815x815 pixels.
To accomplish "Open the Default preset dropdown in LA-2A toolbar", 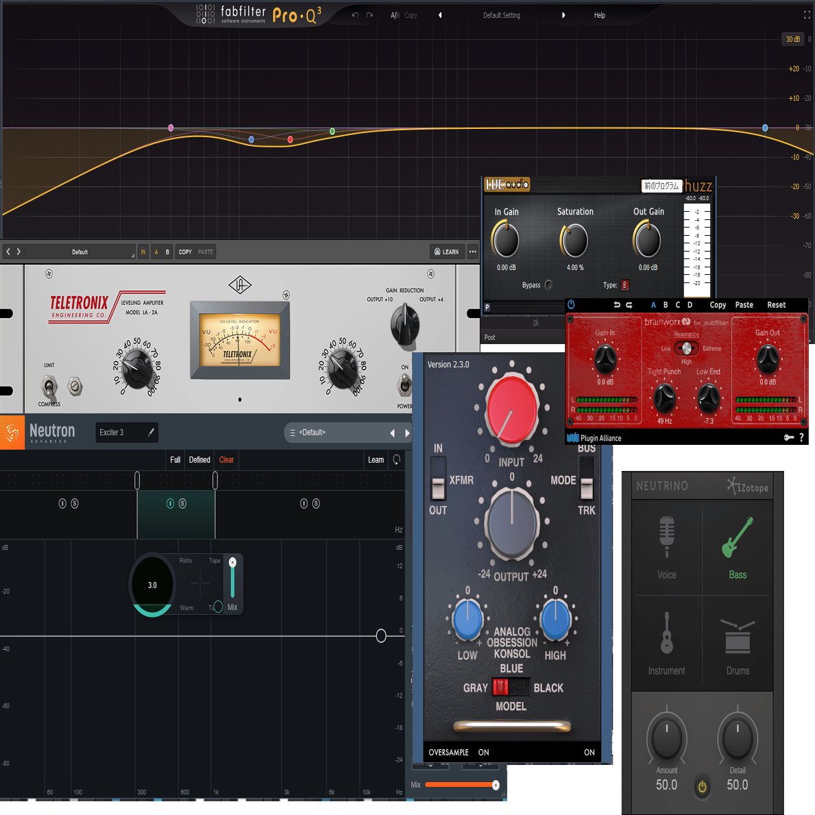I will point(80,252).
